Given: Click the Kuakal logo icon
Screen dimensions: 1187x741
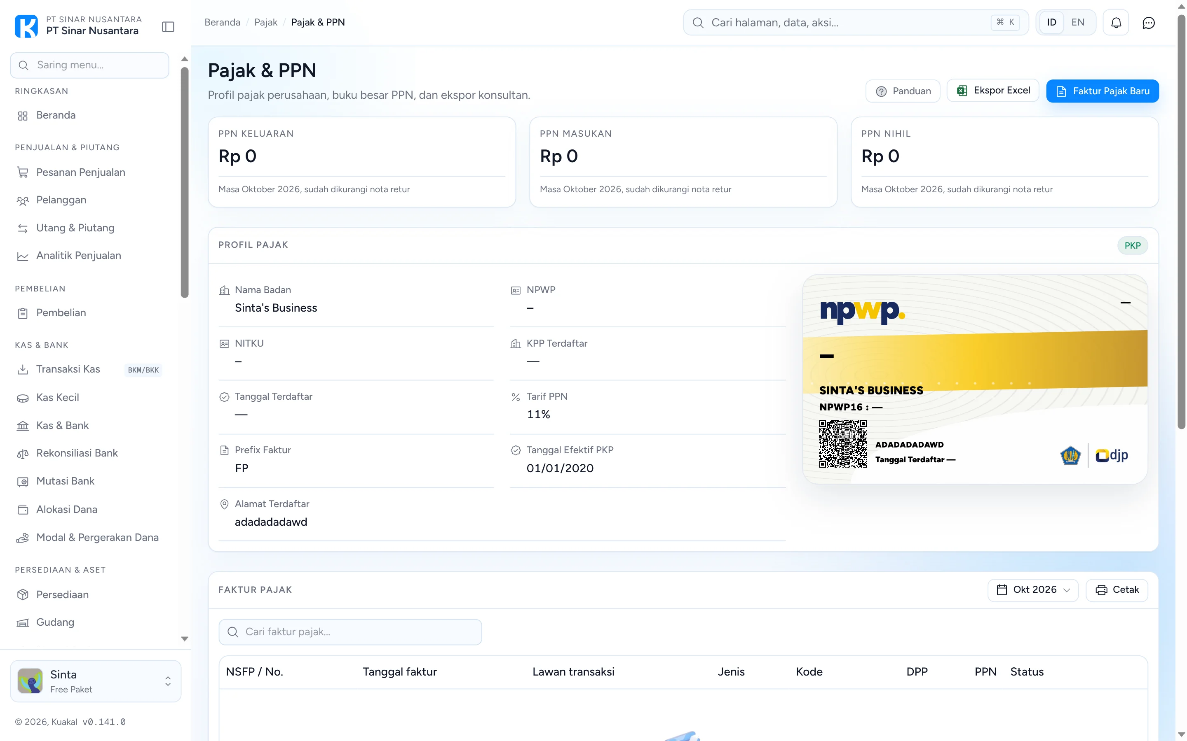Looking at the screenshot, I should coord(26,26).
